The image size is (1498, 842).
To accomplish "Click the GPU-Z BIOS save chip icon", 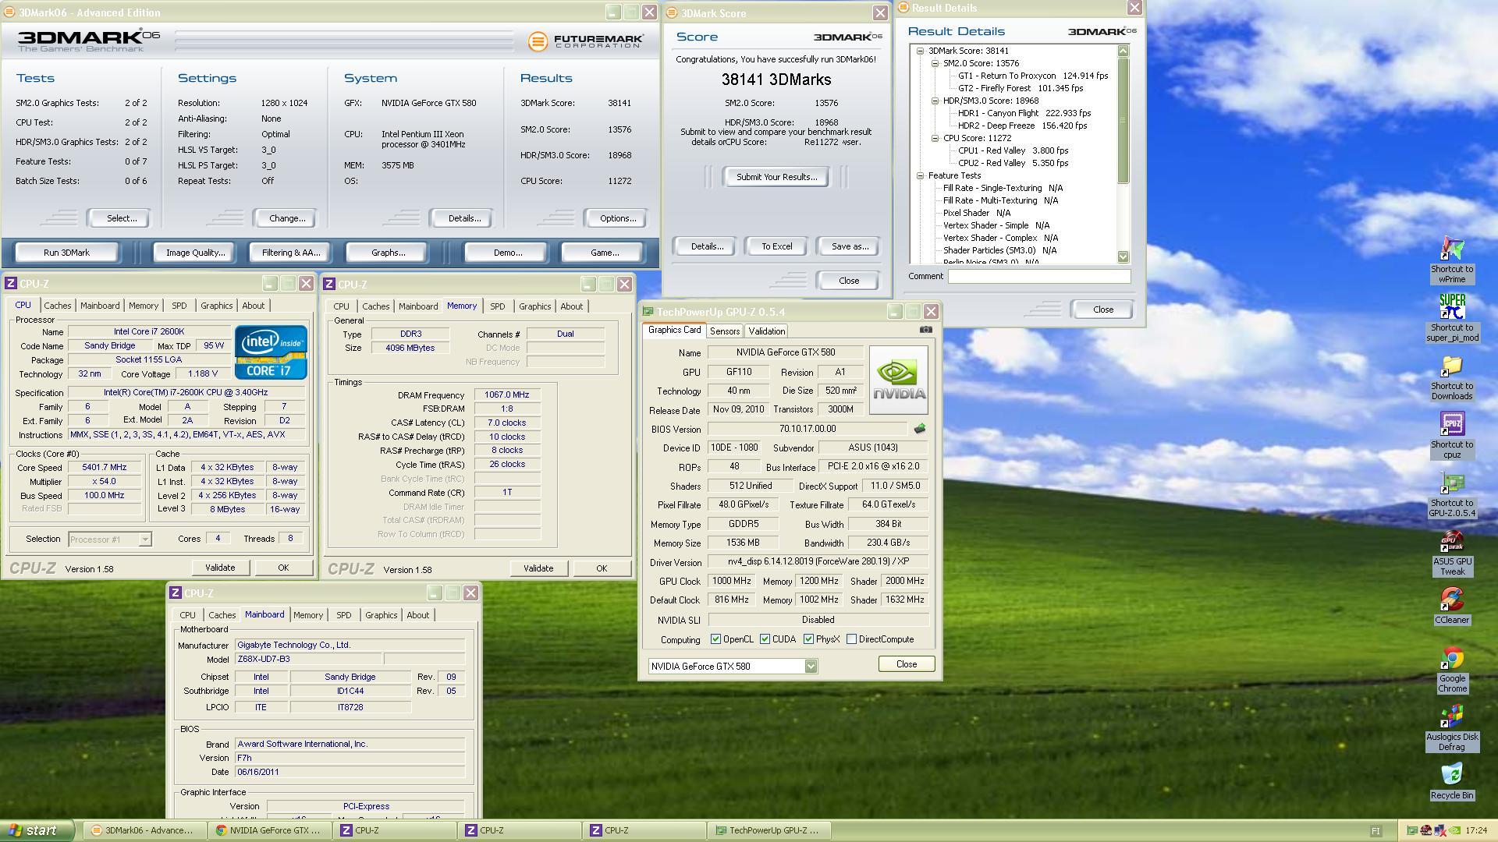I will click(919, 429).
